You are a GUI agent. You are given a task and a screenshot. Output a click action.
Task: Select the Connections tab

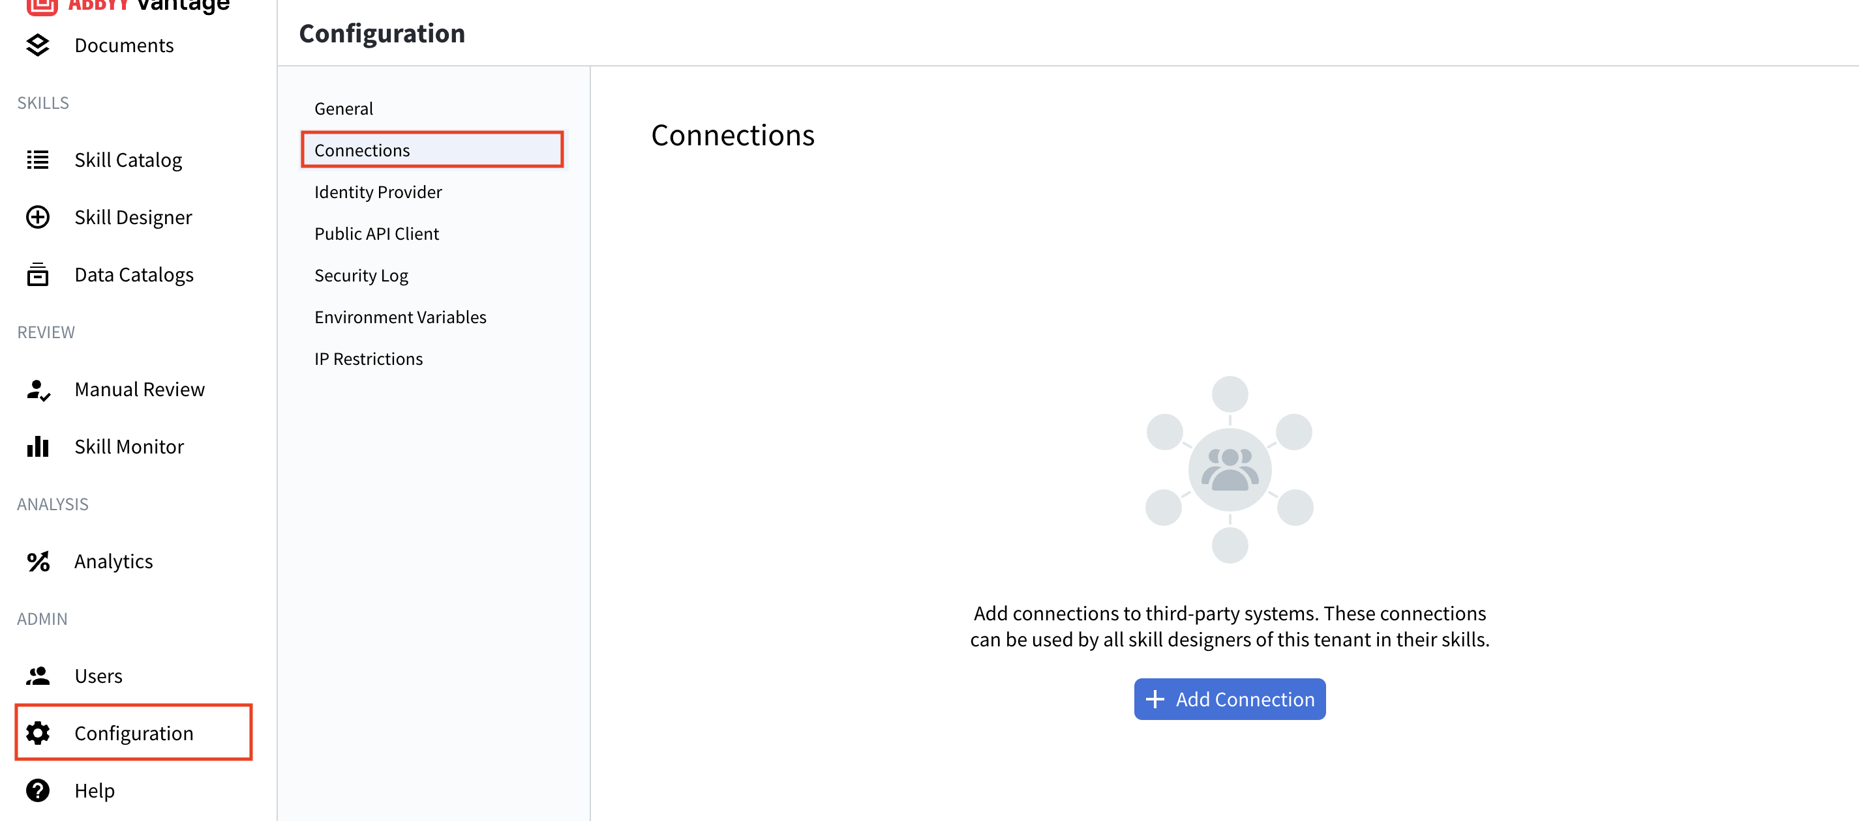(361, 150)
